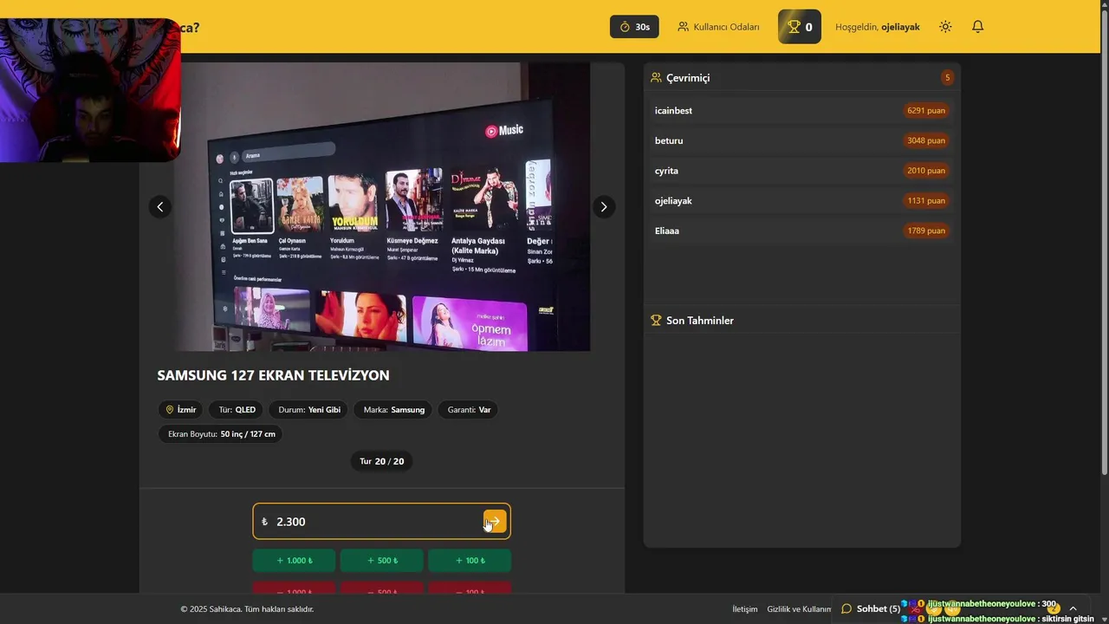Click the TV listing photo
The image size is (1109, 624).
[382, 206]
